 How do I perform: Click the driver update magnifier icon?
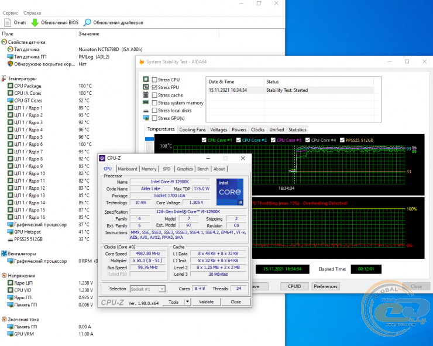pyautogui.click(x=87, y=22)
